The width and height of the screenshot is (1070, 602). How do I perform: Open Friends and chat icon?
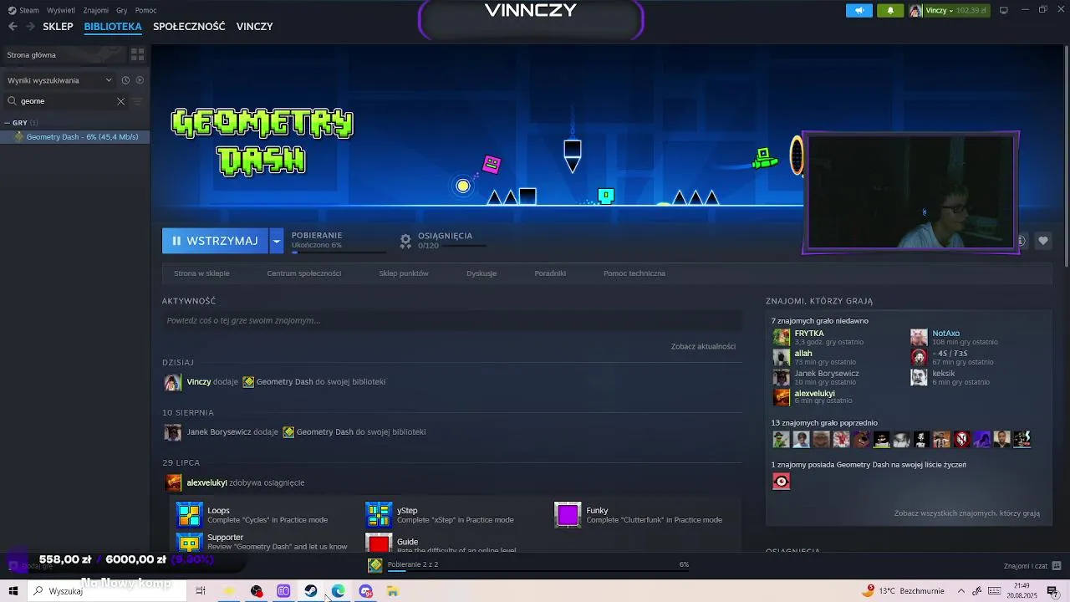tap(1057, 566)
